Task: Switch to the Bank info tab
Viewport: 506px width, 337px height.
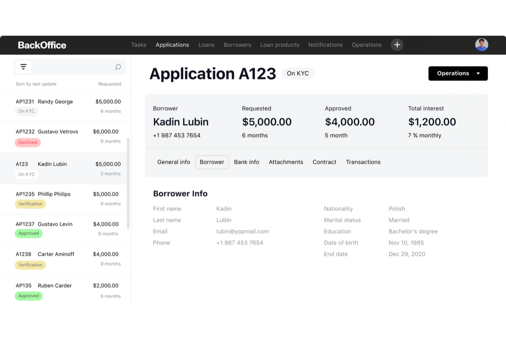Action: [247, 162]
